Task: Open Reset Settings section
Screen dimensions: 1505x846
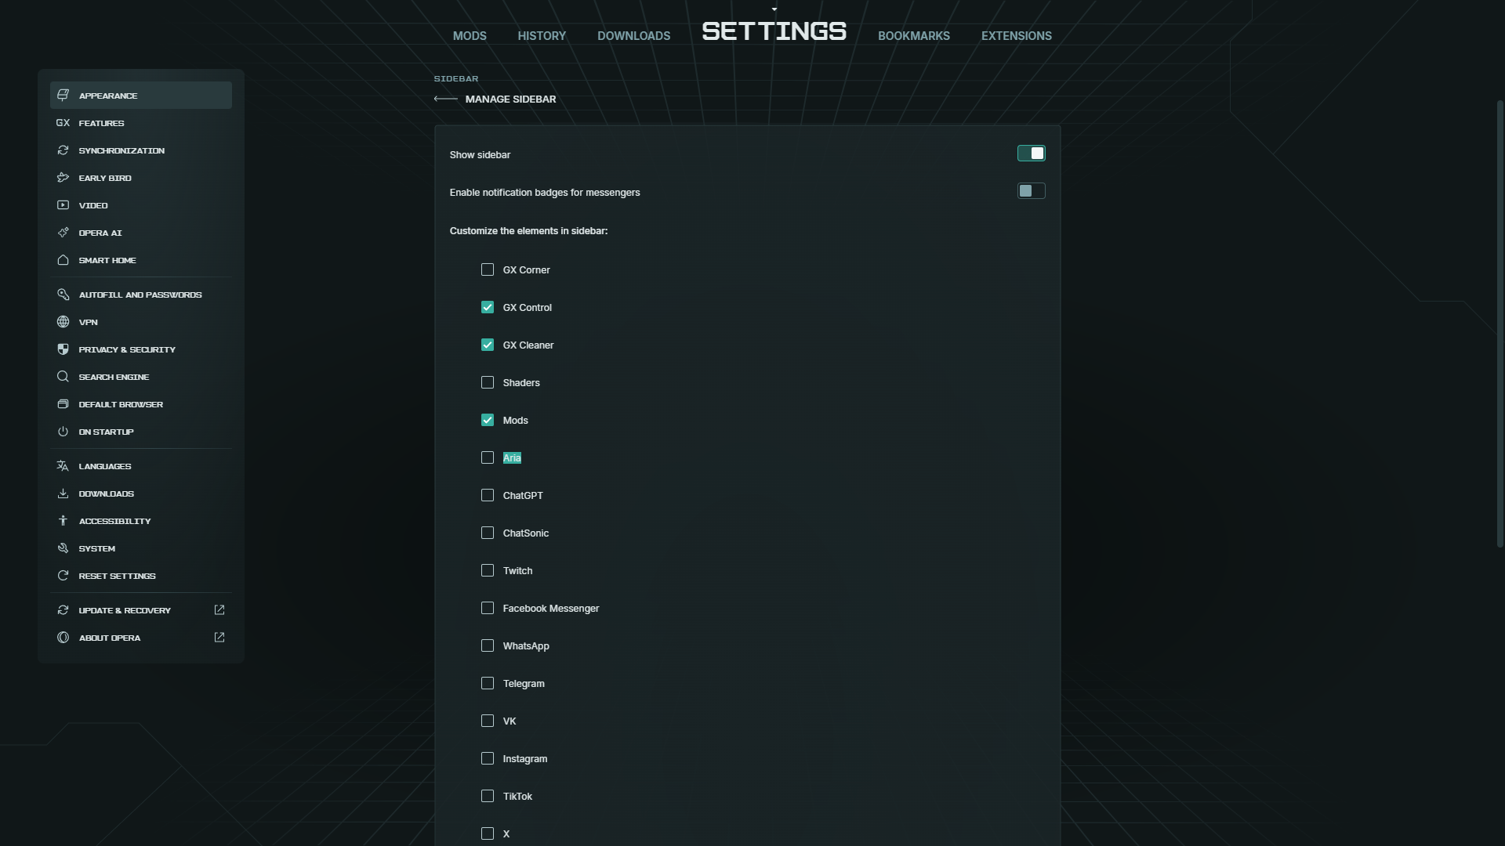Action: (x=117, y=576)
